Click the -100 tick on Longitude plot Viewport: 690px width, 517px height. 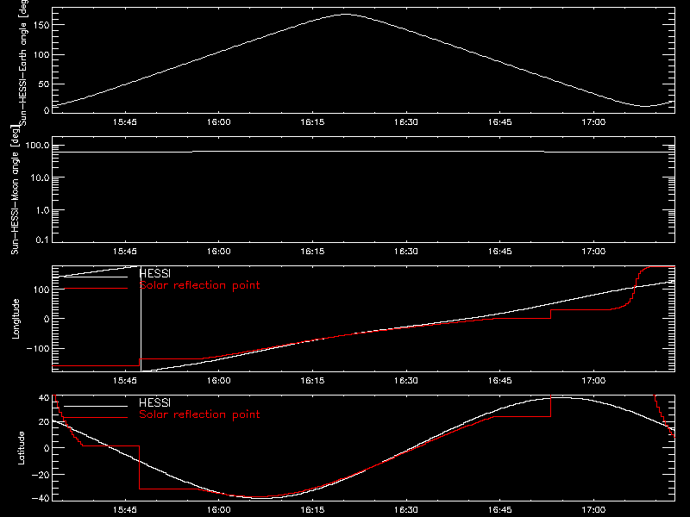tap(37, 348)
